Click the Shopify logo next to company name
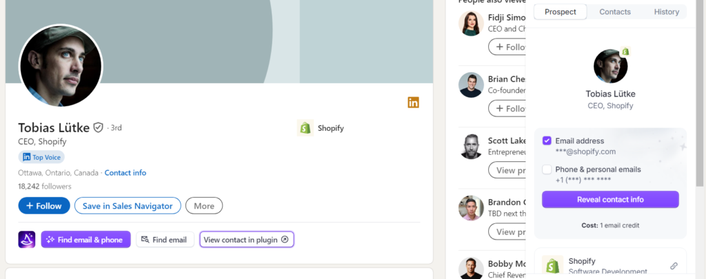Screen dimensions: 706x279 click(305, 127)
